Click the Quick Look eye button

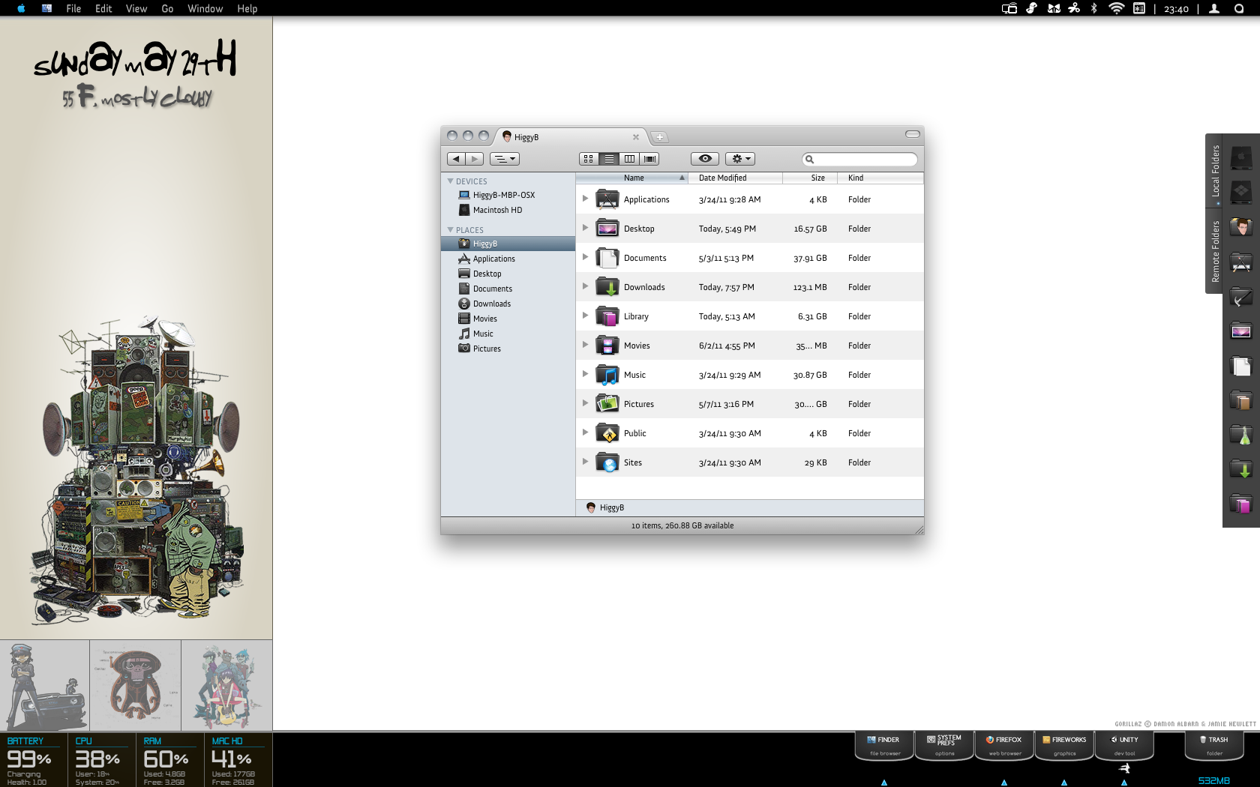(705, 159)
